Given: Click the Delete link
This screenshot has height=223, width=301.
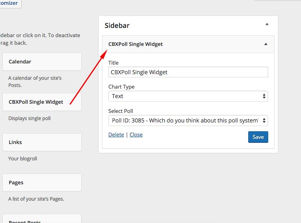Looking at the screenshot, I should pyautogui.click(x=116, y=135).
